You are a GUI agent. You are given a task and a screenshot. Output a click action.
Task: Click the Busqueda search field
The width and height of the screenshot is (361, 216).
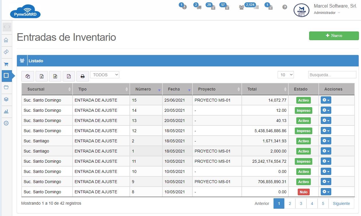[332, 75]
